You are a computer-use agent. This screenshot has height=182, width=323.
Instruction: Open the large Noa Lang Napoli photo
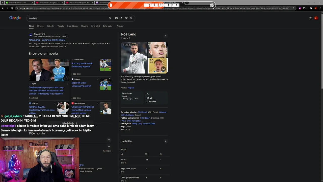point(134,58)
